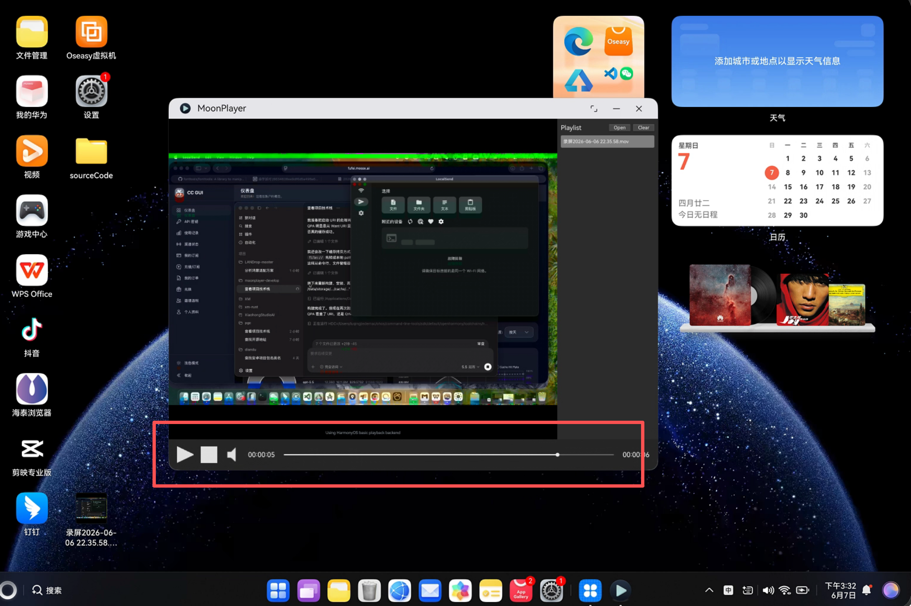Select today's date 7 in calendar

[x=772, y=173]
